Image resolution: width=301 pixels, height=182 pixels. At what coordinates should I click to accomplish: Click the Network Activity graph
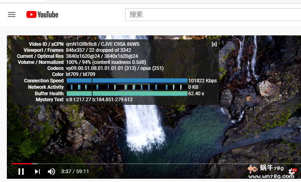(126, 87)
